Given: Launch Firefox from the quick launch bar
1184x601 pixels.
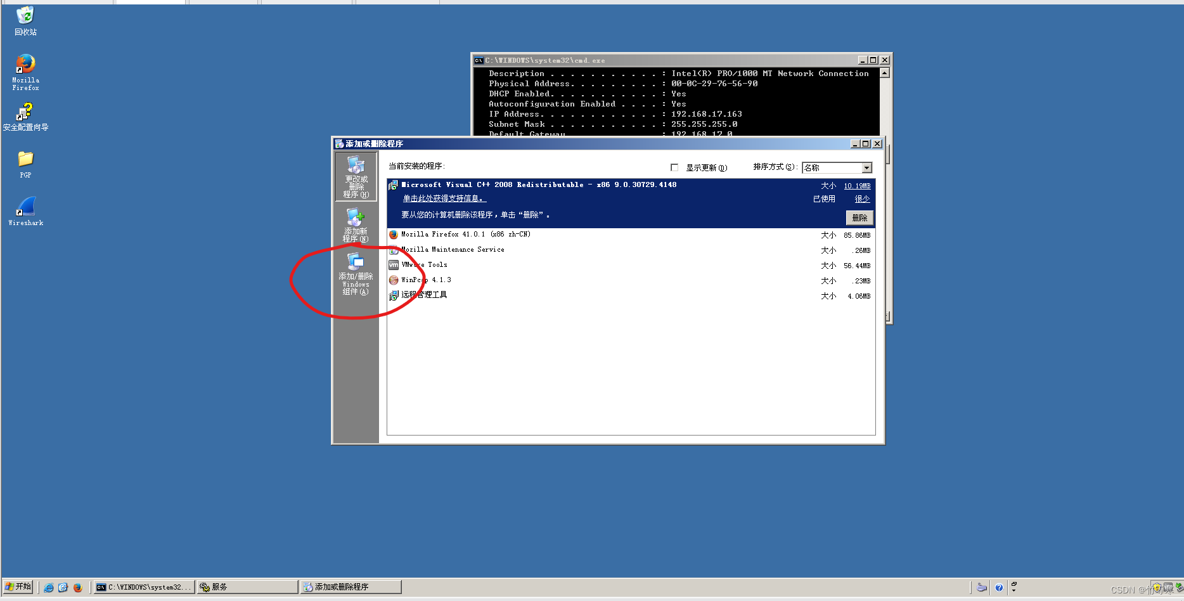Looking at the screenshot, I should click(78, 588).
